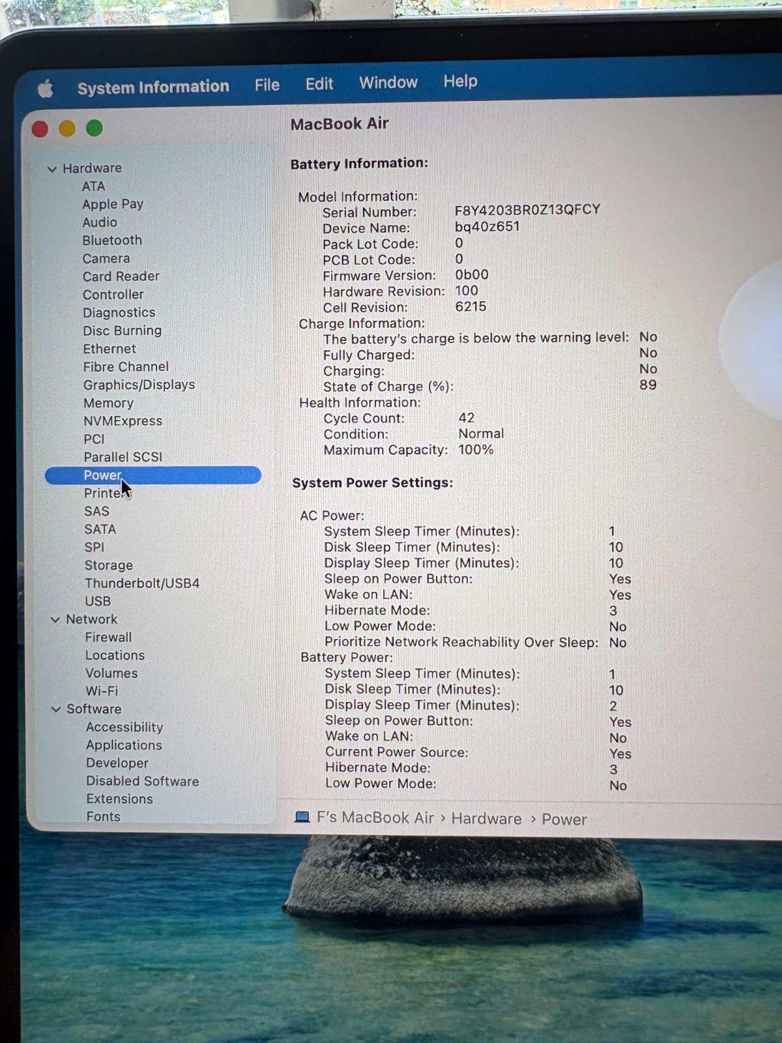Screen dimensions: 782x1043
Task: Select Wi-Fi under Network
Action: coord(102,691)
